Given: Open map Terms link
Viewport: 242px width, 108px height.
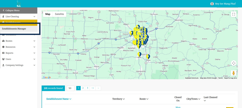Looking at the screenshot, I should [220, 78].
